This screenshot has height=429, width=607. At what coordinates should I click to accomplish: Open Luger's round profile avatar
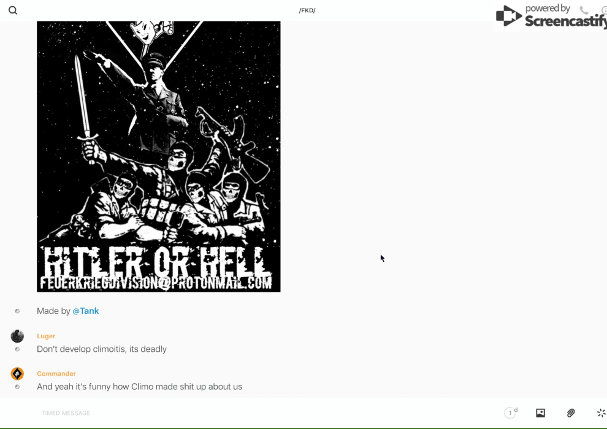pyautogui.click(x=17, y=336)
